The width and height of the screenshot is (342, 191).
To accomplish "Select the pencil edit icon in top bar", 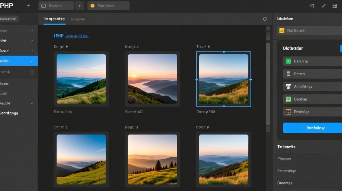I will (323, 6).
